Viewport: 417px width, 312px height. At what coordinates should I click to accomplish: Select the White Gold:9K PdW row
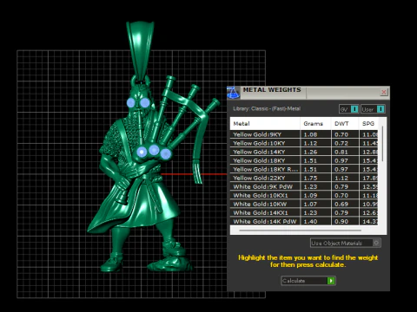(x=304, y=186)
